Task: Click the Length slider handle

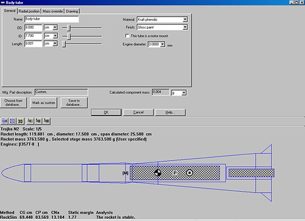Action: (x=64, y=44)
